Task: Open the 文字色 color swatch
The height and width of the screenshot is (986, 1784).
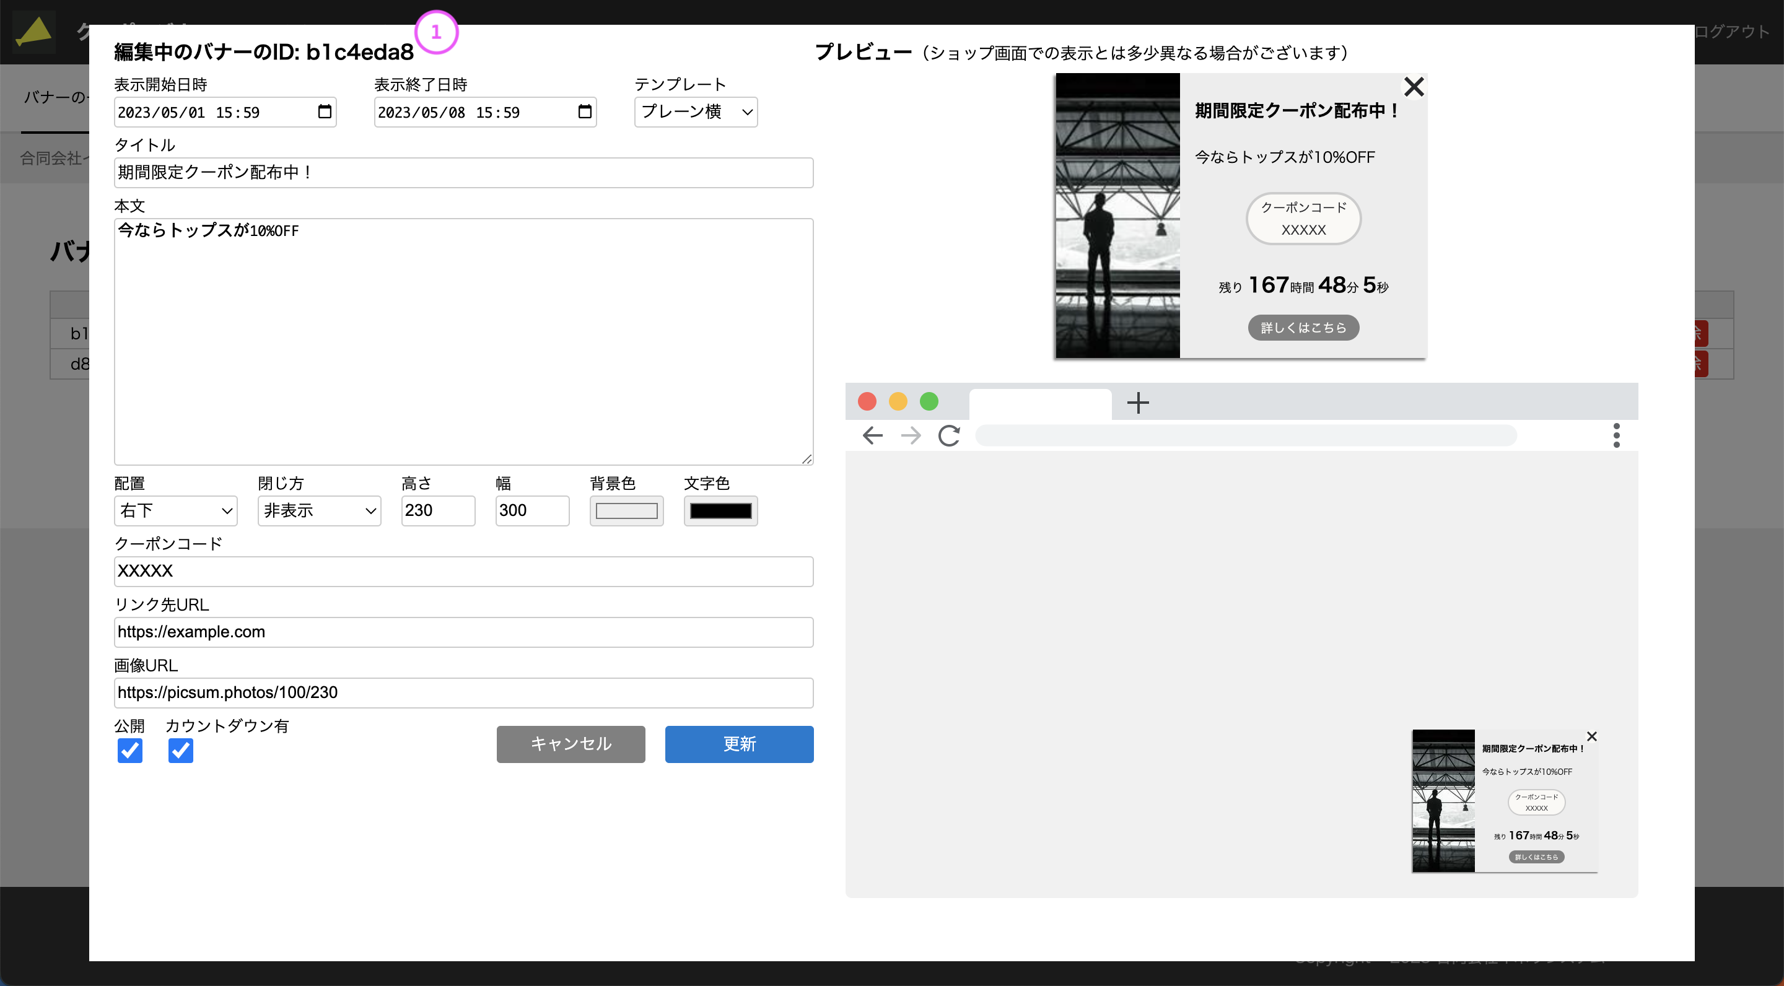Action: pos(720,510)
